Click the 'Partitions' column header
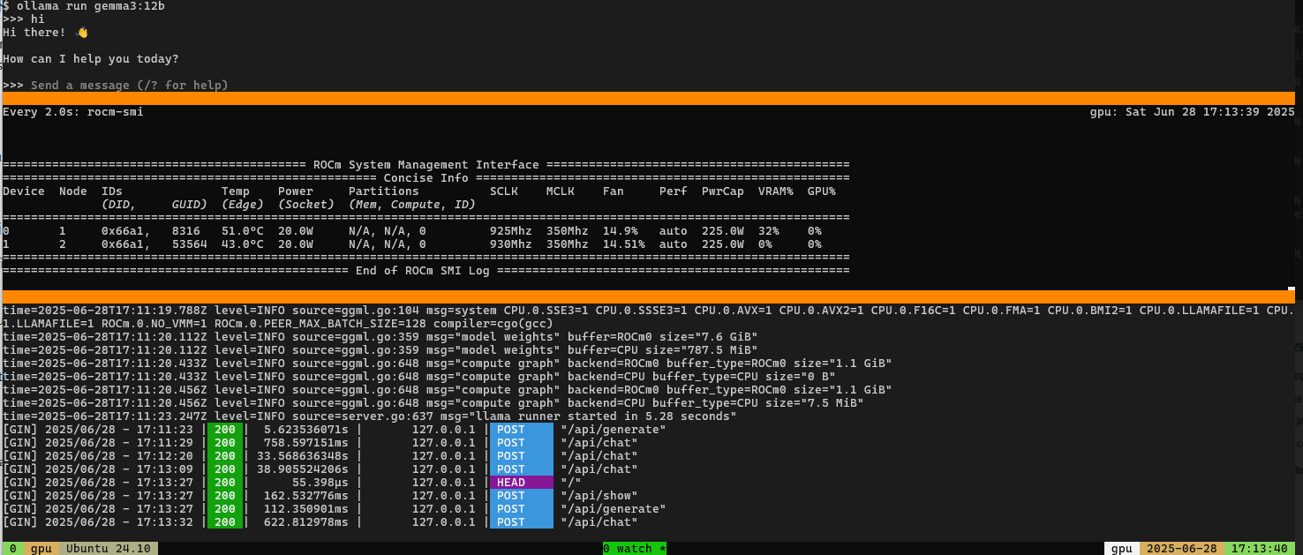The width and height of the screenshot is (1303, 555). click(384, 191)
